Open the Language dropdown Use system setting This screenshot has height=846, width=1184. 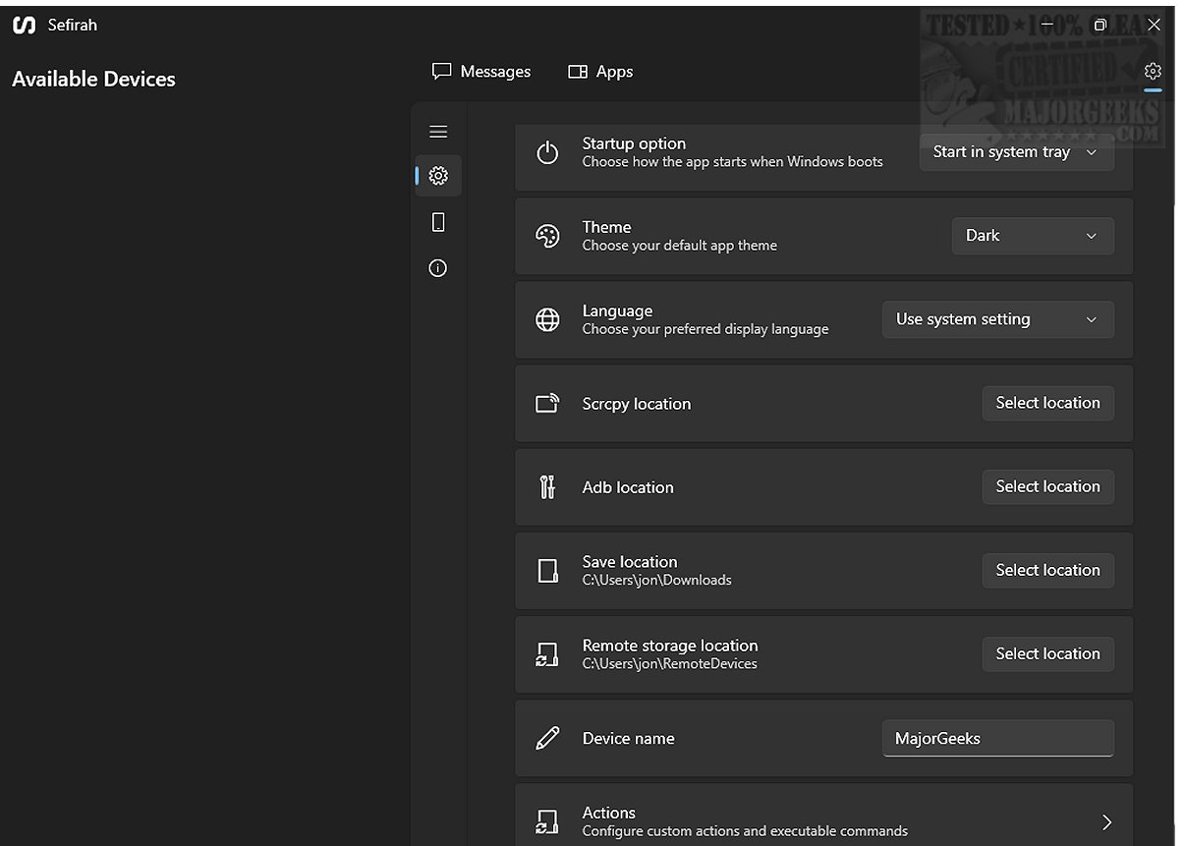pos(998,319)
